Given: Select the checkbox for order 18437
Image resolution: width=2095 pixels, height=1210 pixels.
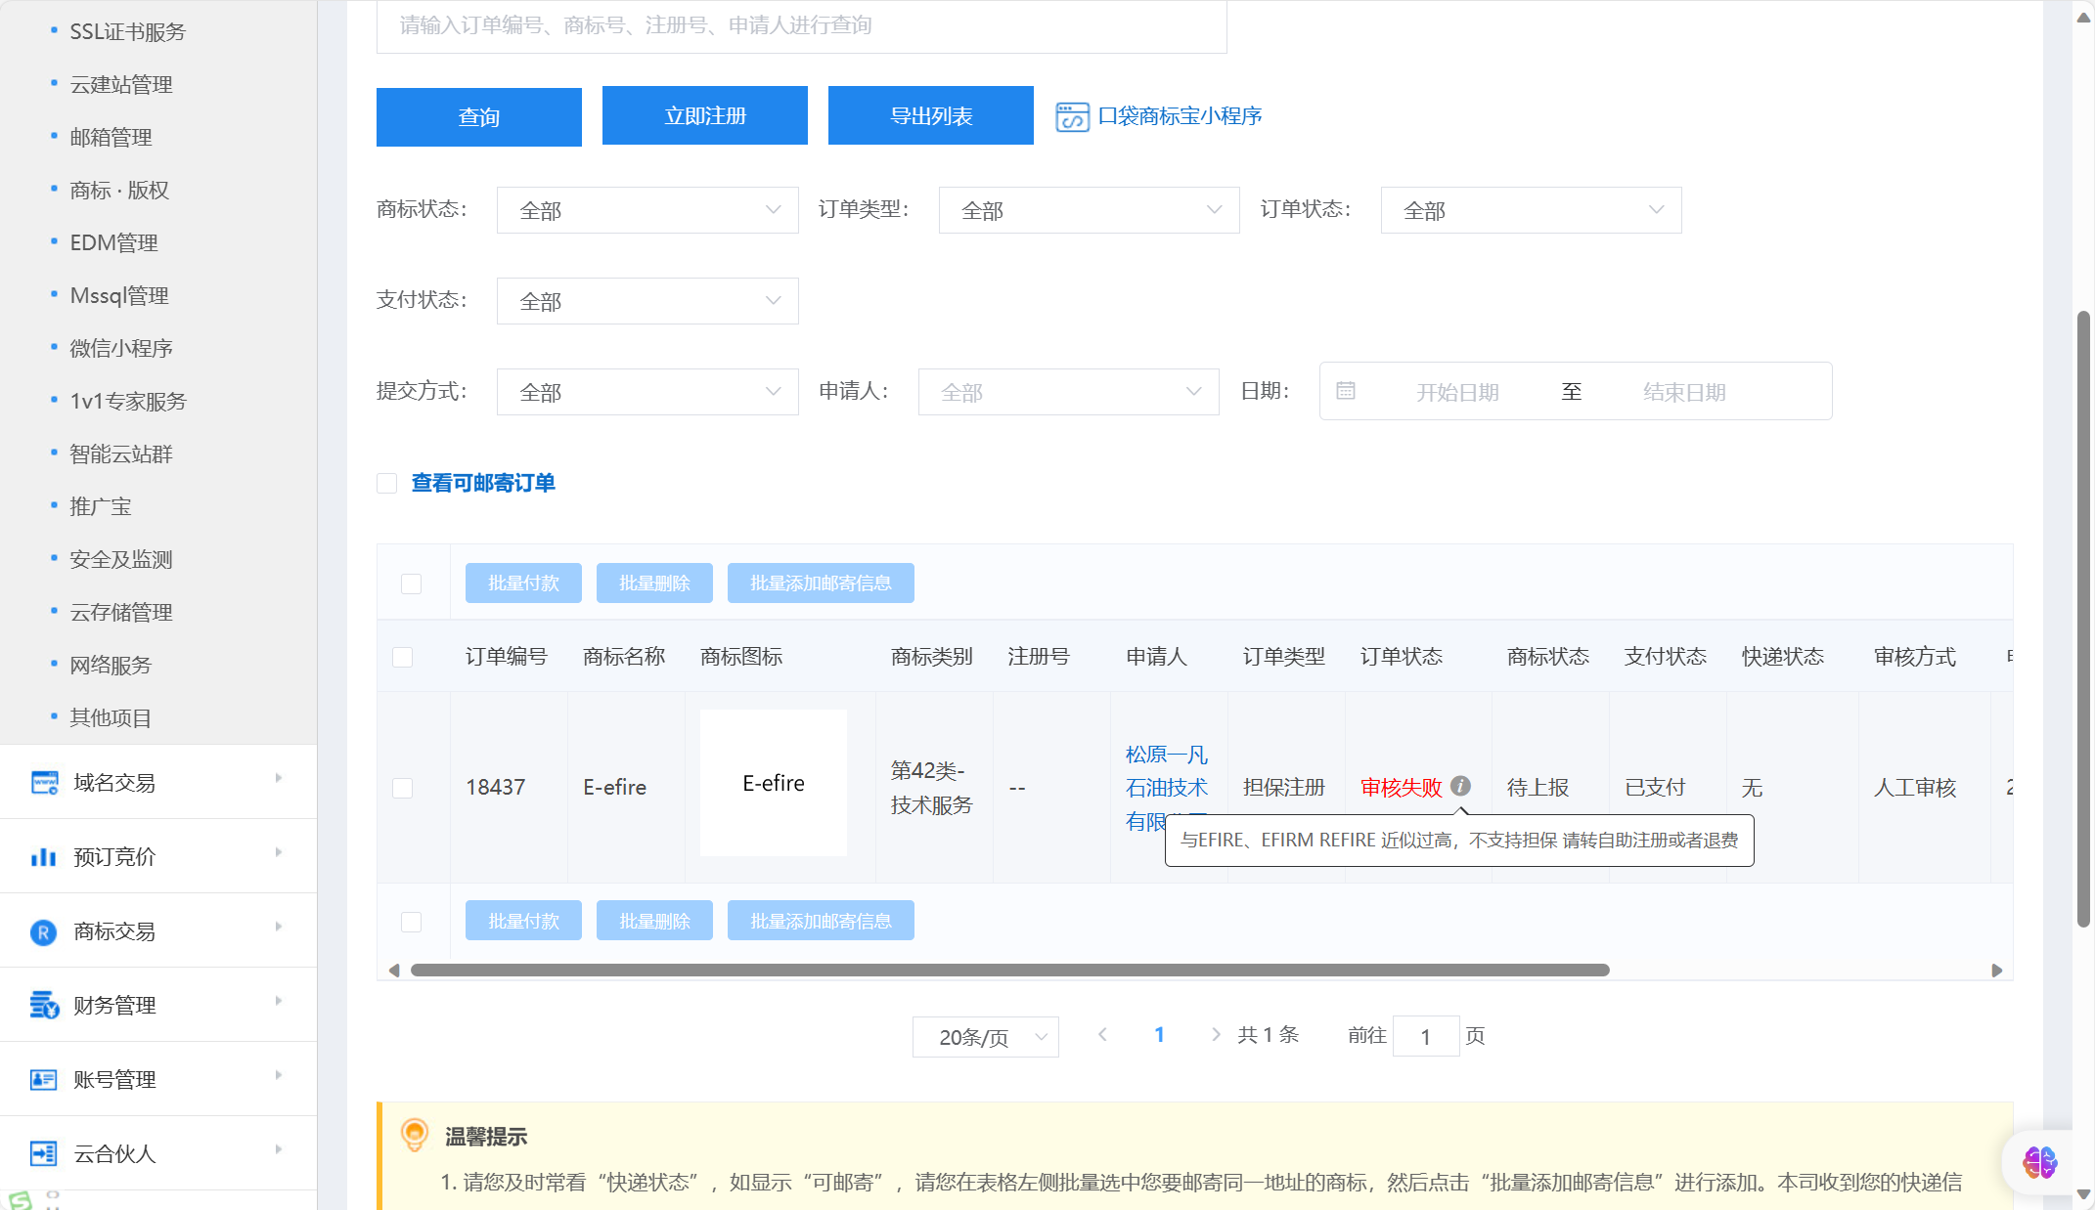Looking at the screenshot, I should [403, 788].
